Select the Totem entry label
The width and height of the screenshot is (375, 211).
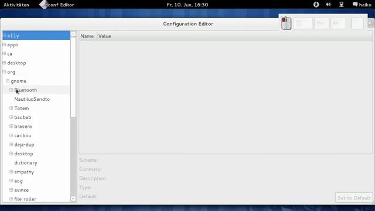22,108
